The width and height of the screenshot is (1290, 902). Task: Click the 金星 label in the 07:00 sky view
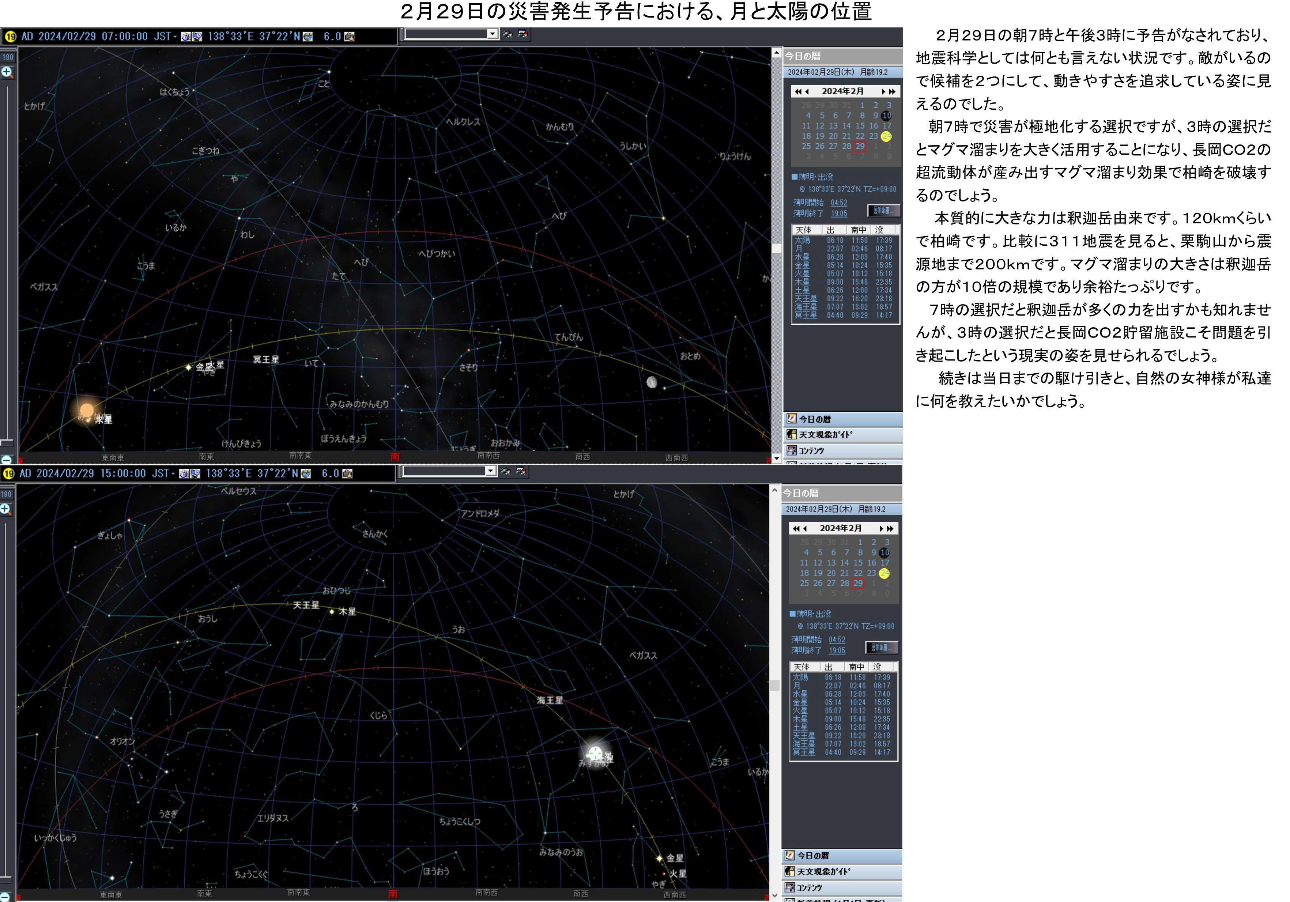click(204, 367)
